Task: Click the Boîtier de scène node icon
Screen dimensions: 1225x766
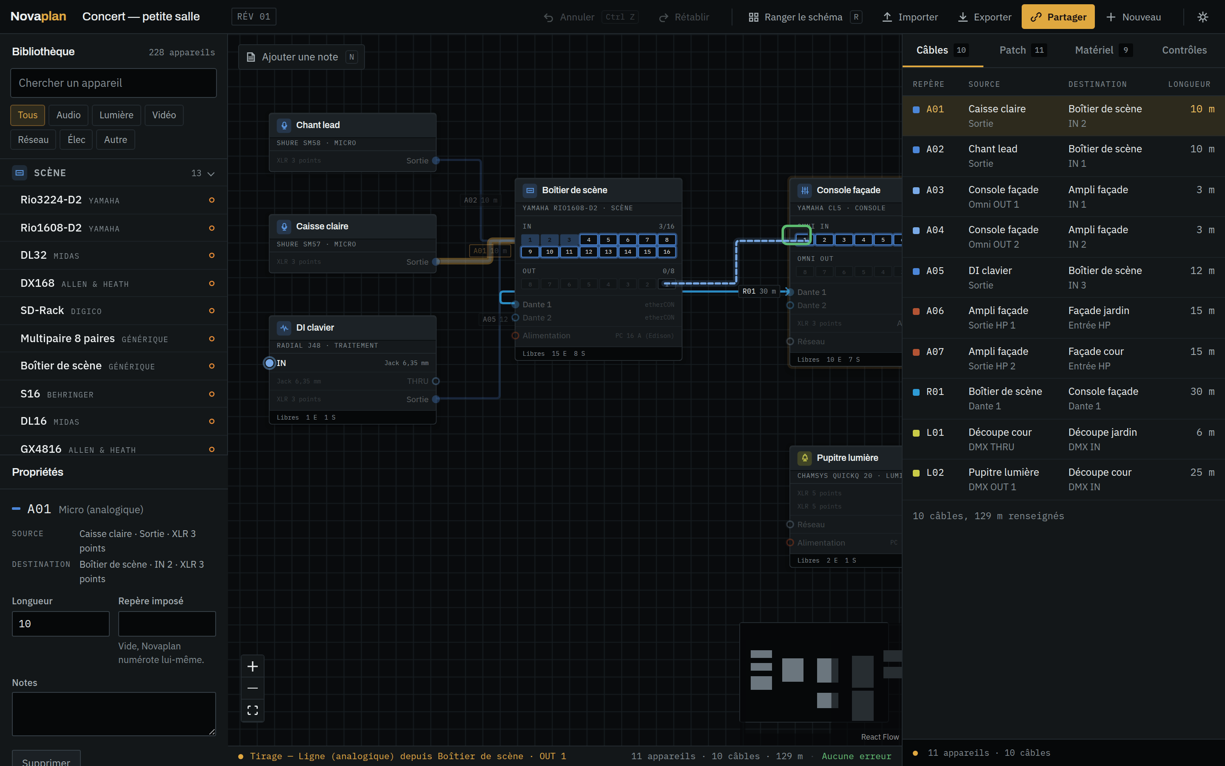Action: pyautogui.click(x=530, y=191)
